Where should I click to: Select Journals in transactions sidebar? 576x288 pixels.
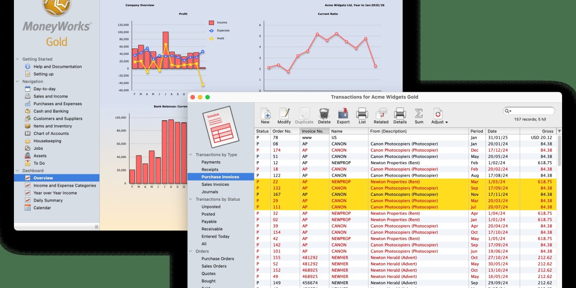point(210,192)
